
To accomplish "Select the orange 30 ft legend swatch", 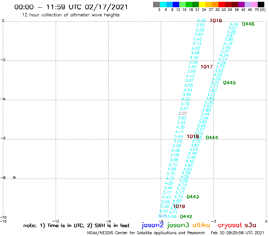I will click(215, 4).
